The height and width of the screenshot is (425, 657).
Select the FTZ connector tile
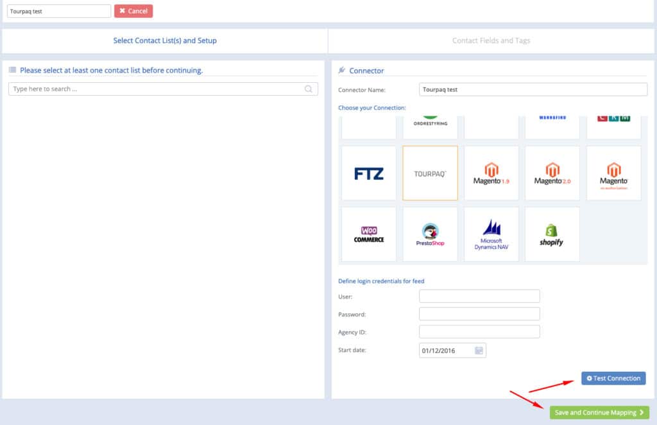(369, 173)
